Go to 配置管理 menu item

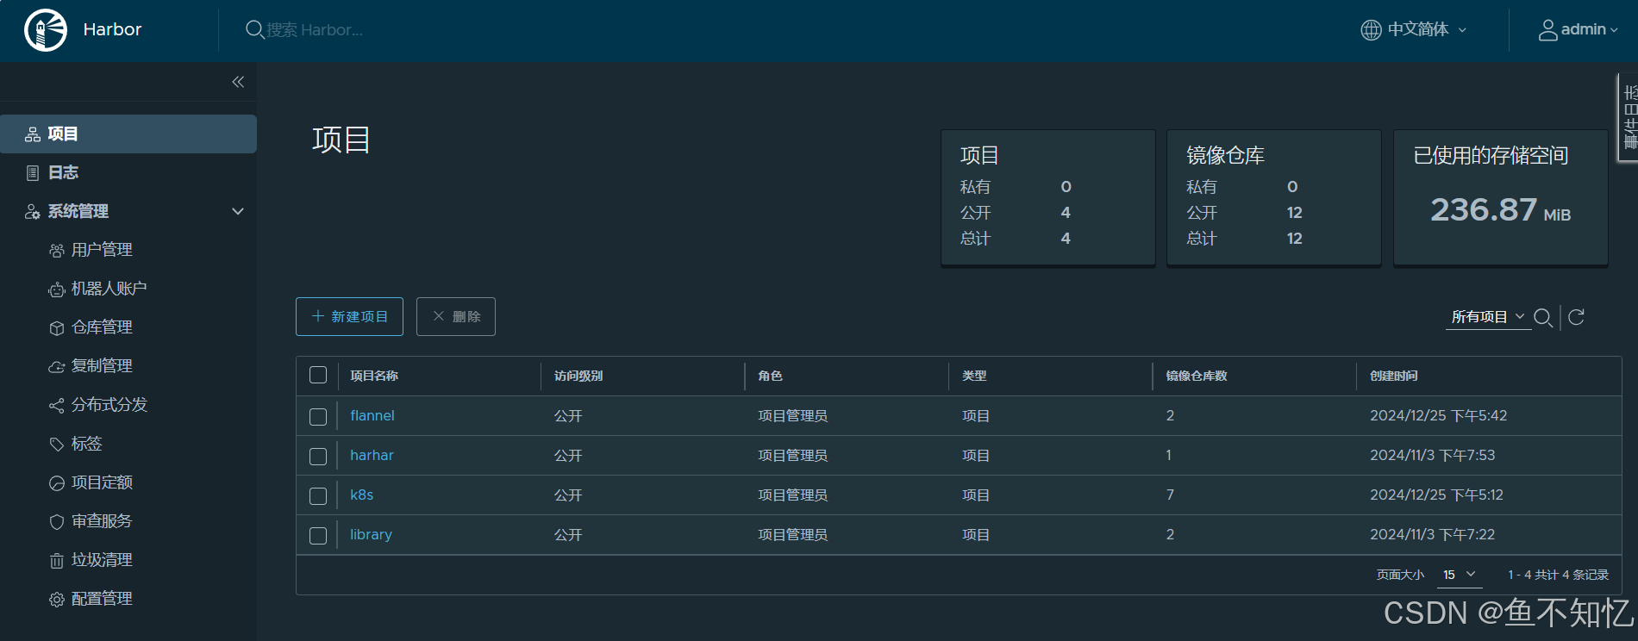(x=102, y=599)
